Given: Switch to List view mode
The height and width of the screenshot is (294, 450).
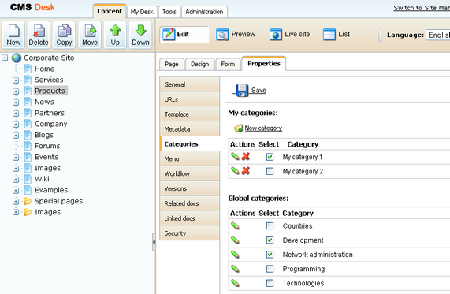Looking at the screenshot, I should click(337, 35).
